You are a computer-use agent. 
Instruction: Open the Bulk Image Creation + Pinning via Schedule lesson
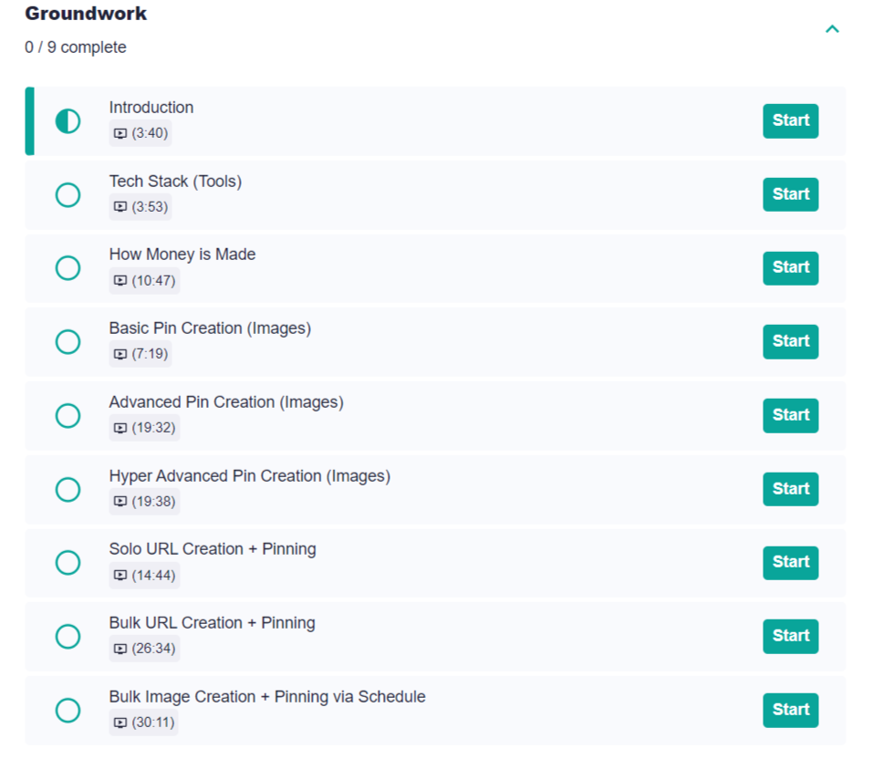[x=267, y=697]
